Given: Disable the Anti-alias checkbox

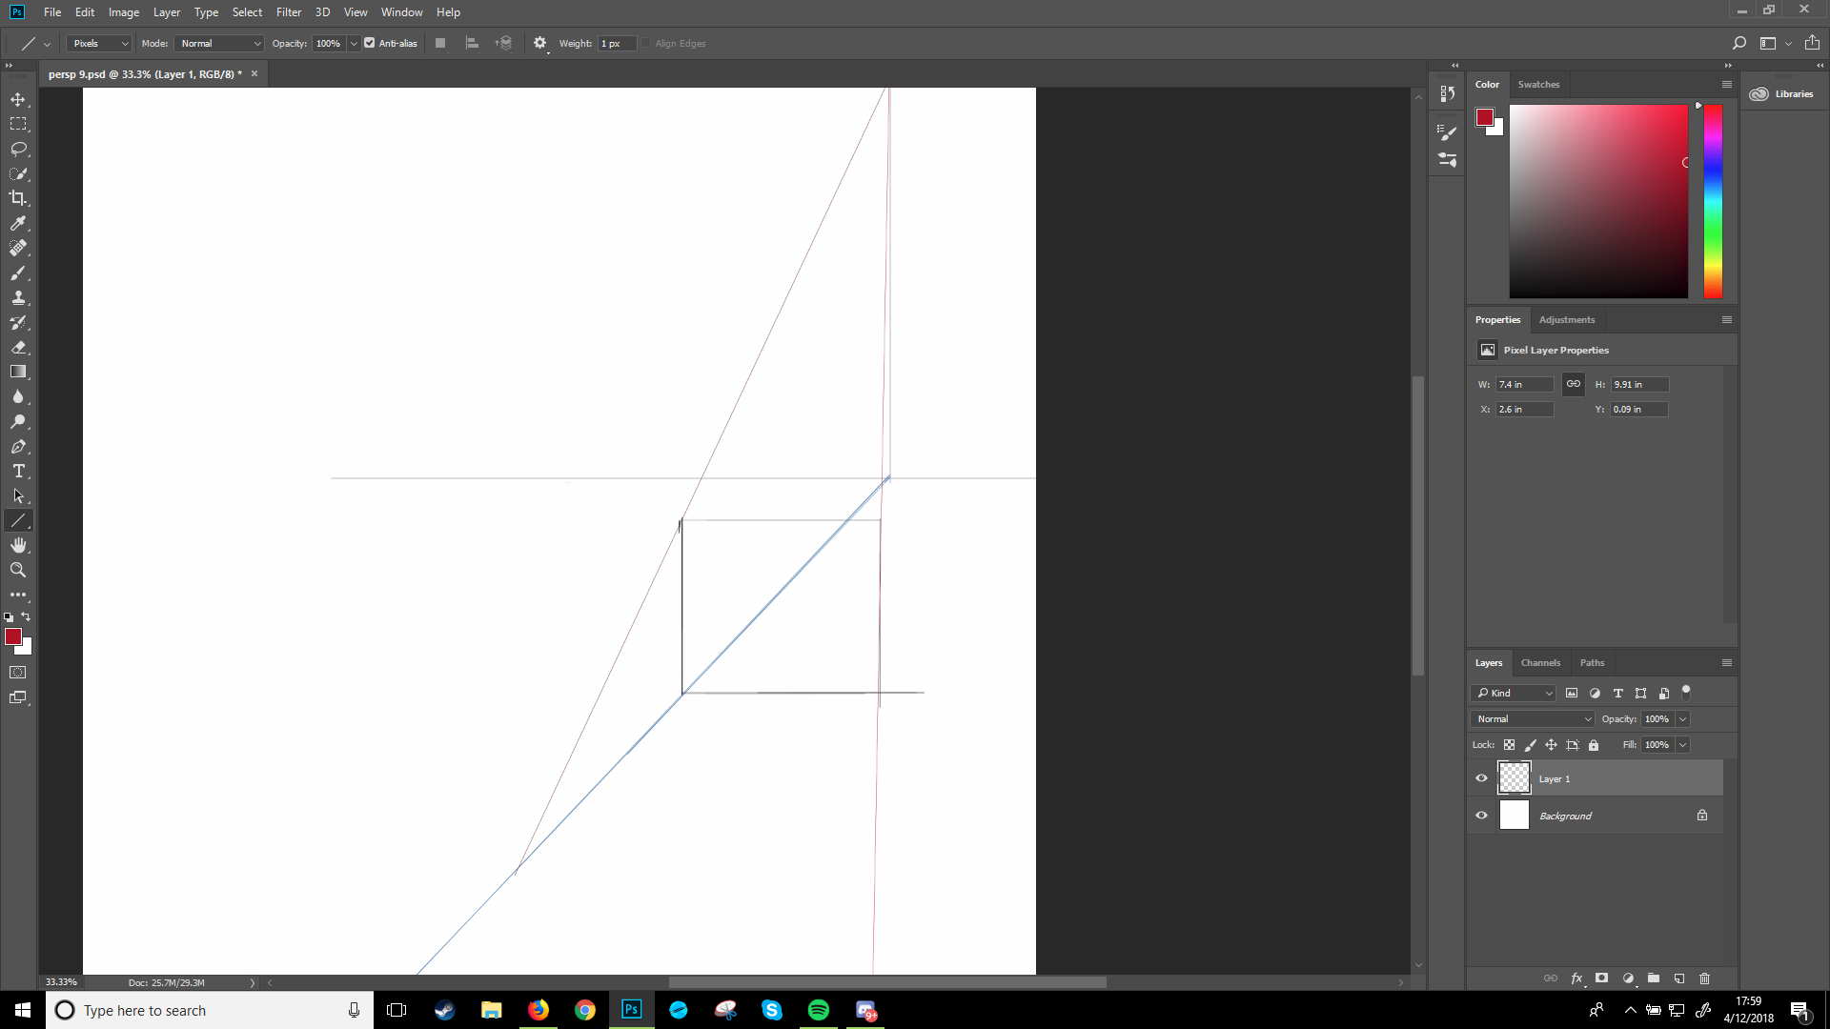Looking at the screenshot, I should [x=369, y=43].
